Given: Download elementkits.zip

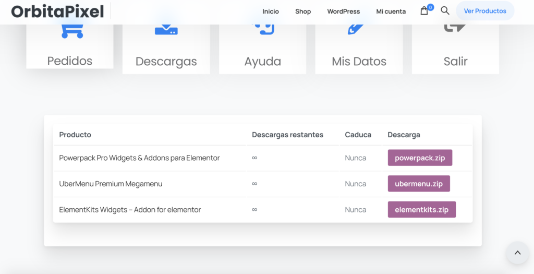Looking at the screenshot, I should coord(421,210).
